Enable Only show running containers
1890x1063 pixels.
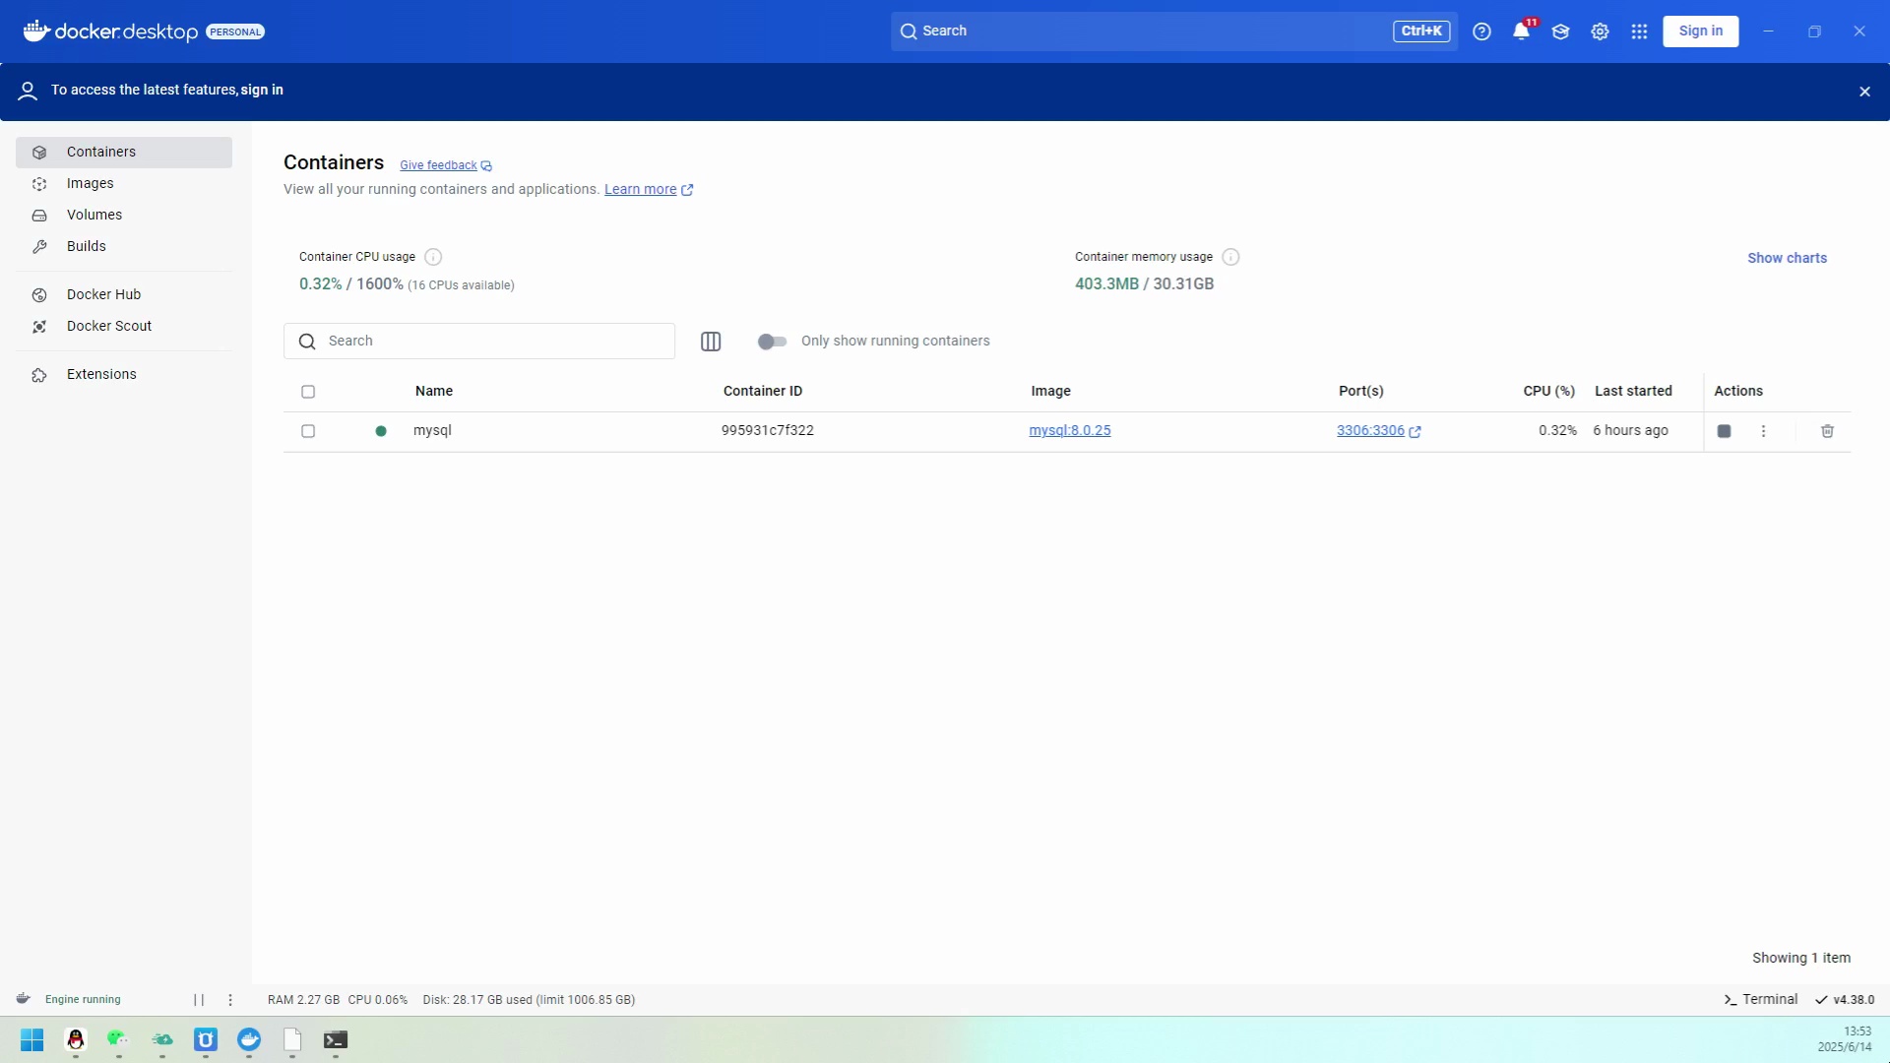tap(773, 342)
